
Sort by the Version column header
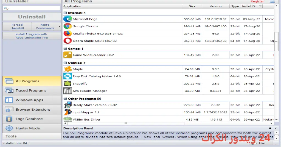pyautogui.click(x=216, y=6)
